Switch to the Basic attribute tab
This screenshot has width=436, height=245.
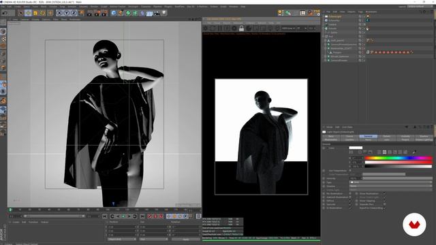[x=330, y=136]
